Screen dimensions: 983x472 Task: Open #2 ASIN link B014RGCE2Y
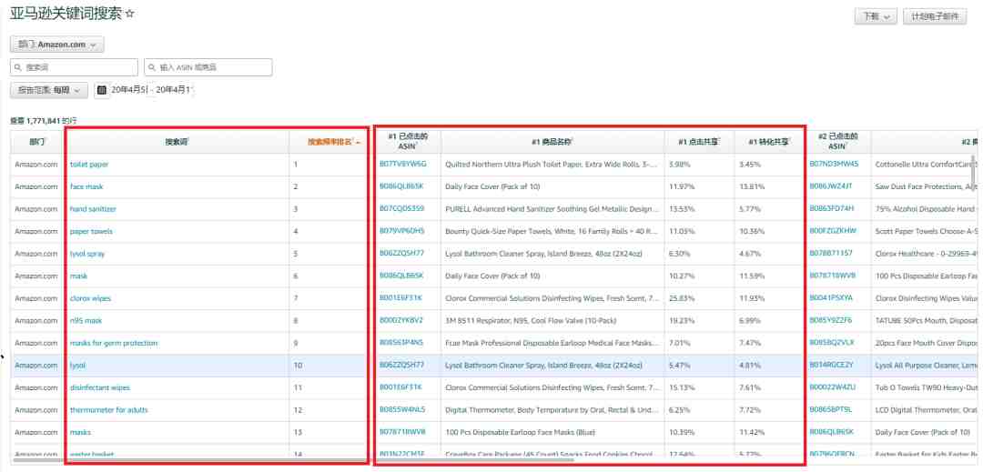point(831,365)
